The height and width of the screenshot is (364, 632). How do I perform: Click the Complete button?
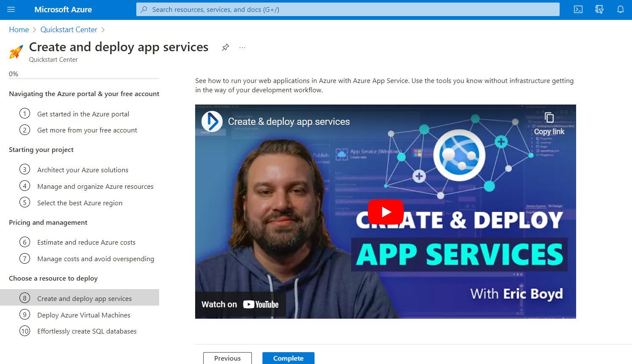pyautogui.click(x=288, y=358)
